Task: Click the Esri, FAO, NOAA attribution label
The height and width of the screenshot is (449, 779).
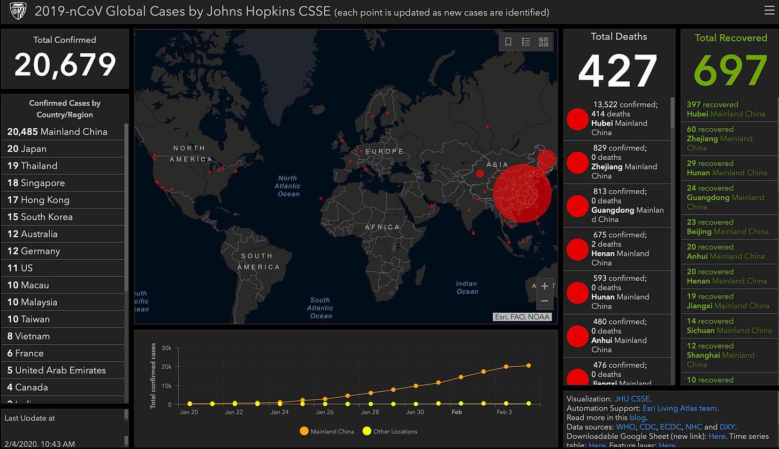Action: (523, 317)
